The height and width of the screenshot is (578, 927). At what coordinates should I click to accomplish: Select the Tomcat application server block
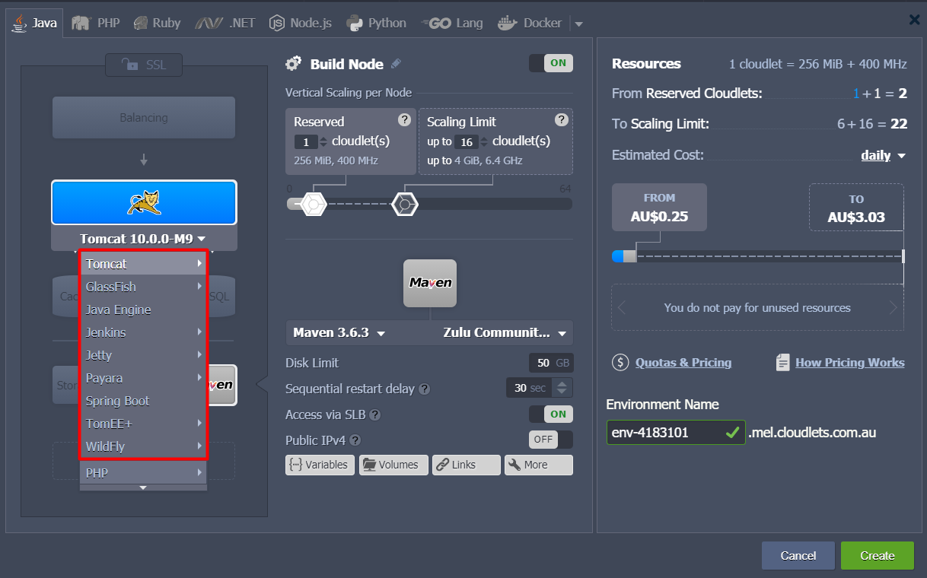click(x=144, y=202)
